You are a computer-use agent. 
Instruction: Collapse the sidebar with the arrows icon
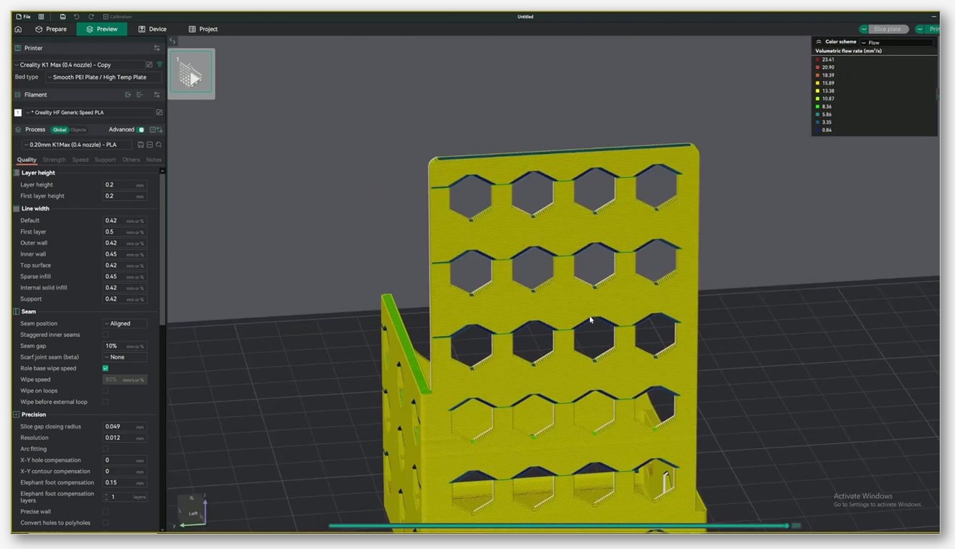[172, 41]
